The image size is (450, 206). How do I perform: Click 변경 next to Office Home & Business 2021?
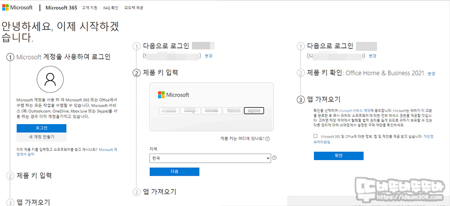click(x=431, y=73)
